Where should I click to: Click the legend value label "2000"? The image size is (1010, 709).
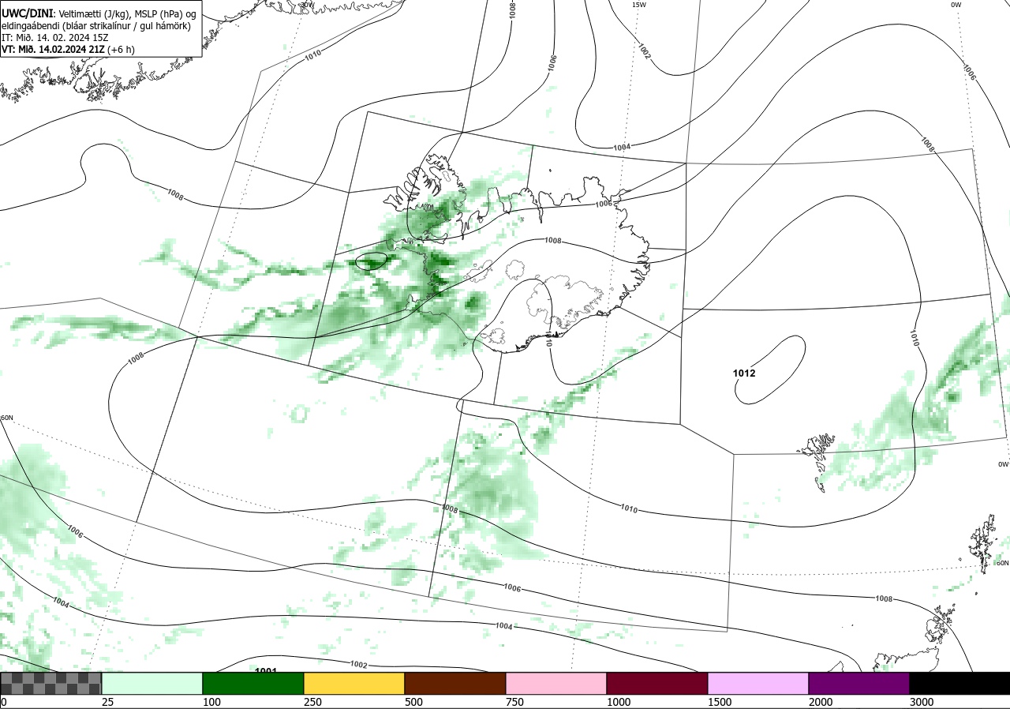pyautogui.click(x=821, y=702)
